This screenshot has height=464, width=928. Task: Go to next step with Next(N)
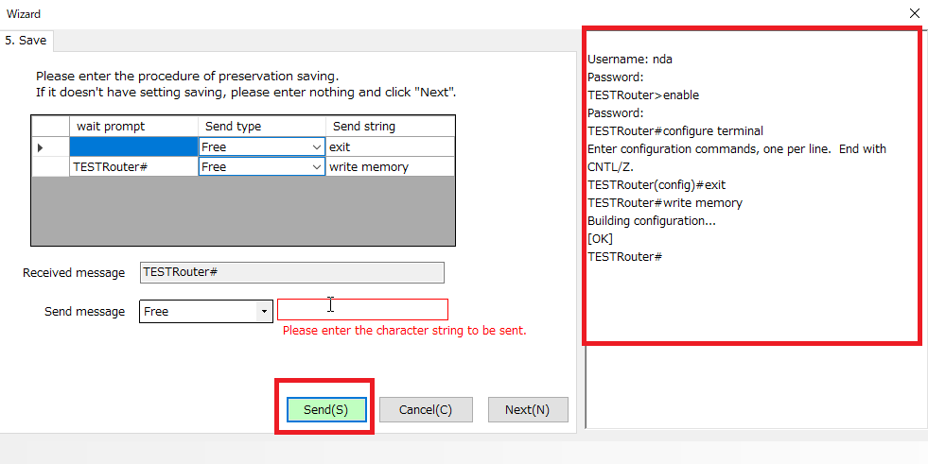pos(527,410)
